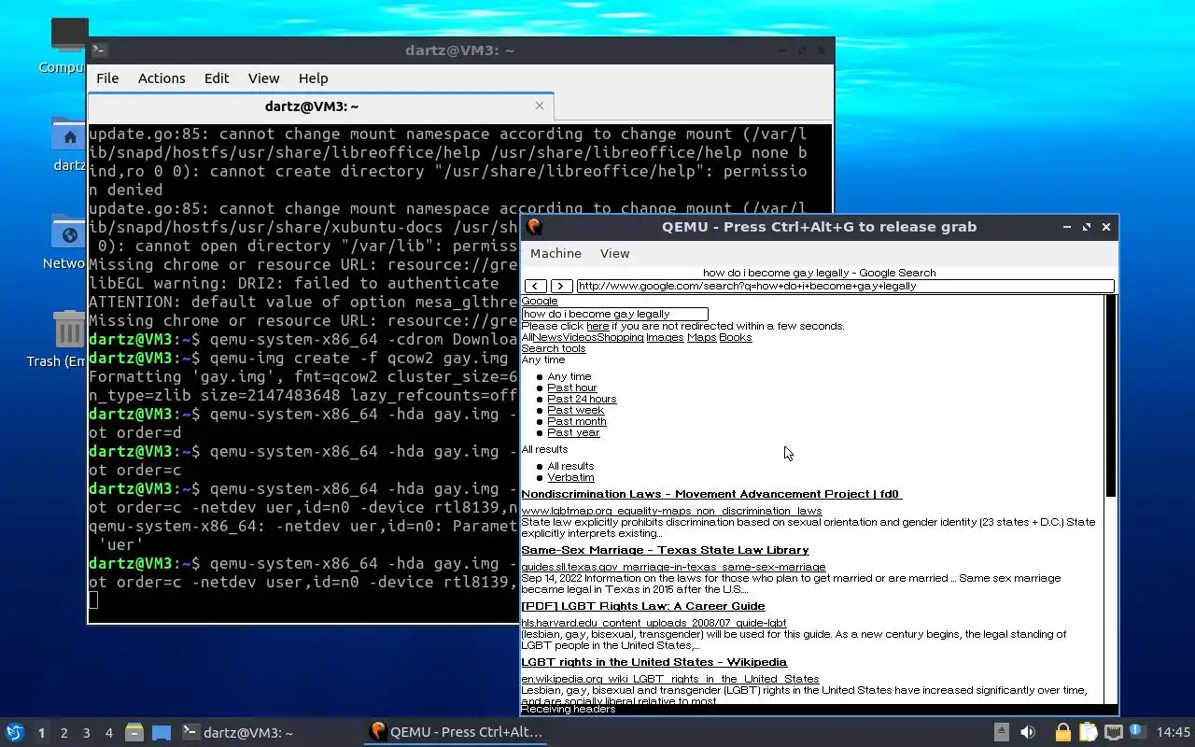The image size is (1195, 747).
Task: Click the update notifier tray icon
Action: (x=1136, y=732)
